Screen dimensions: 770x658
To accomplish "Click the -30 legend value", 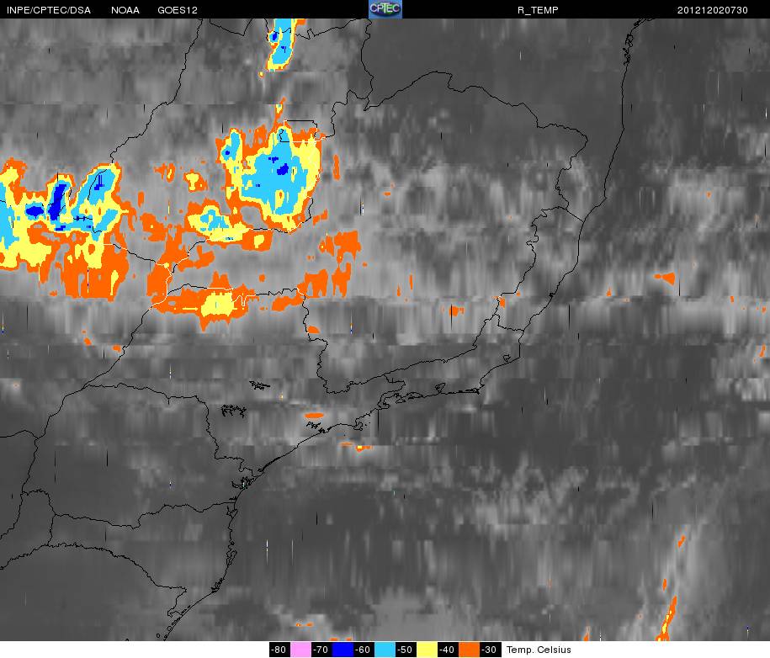I will 490,650.
